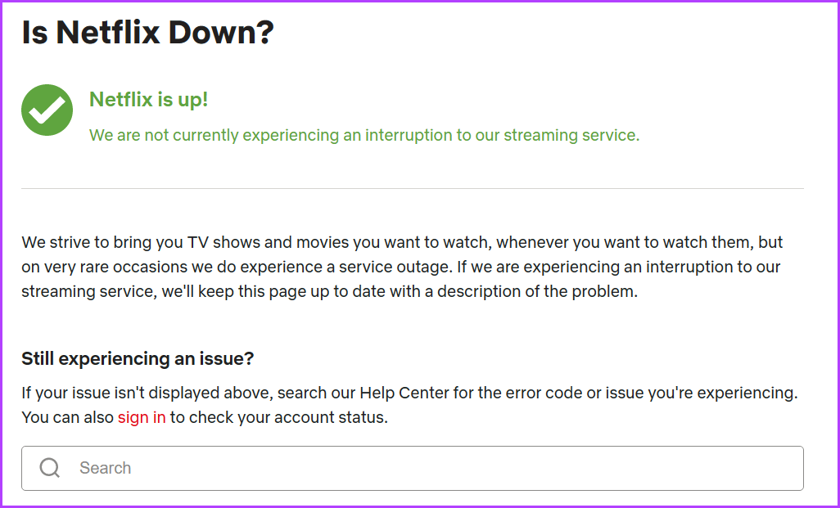The width and height of the screenshot is (840, 508).
Task: Open the red sign in link
Action: pos(142,417)
